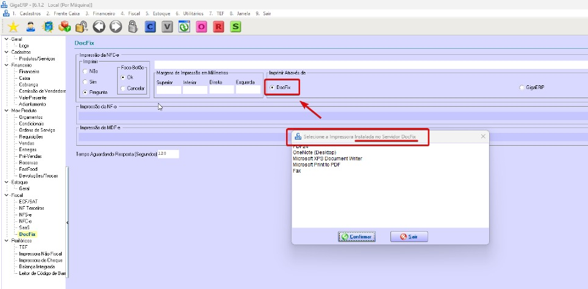Select GigaERP as print method
This screenshot has height=289, width=588.
point(521,87)
